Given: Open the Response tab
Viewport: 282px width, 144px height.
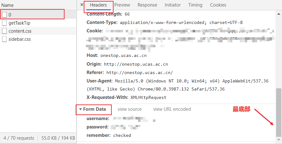Looking at the screenshot, I should [147, 5].
